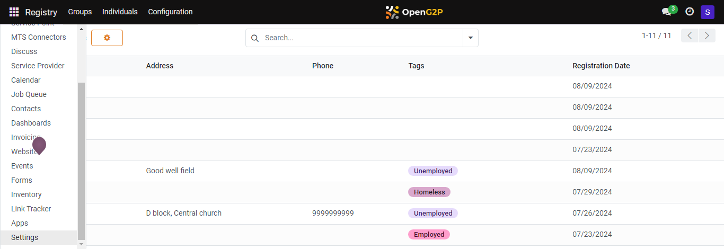Viewport: 724px width, 249px height.
Task: Open the apps grid menu icon
Action: pos(14,12)
